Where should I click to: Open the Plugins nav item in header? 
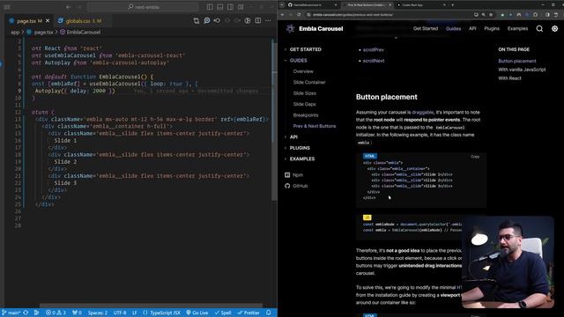click(x=492, y=29)
